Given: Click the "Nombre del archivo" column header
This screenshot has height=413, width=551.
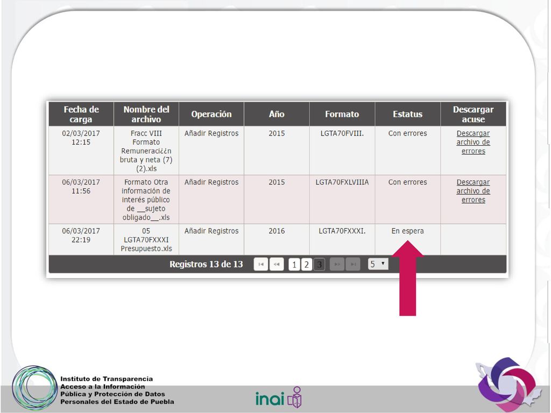Looking at the screenshot, I should [x=146, y=114].
